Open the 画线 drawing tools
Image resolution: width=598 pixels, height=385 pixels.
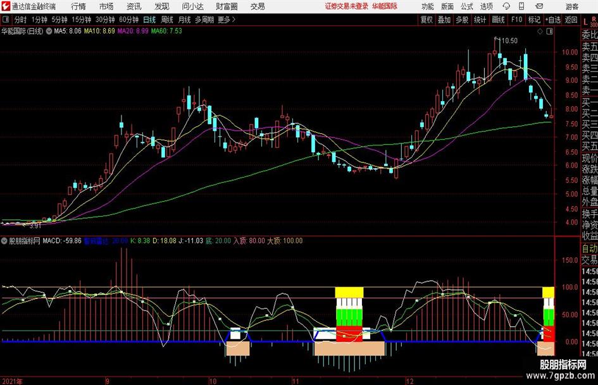click(498, 20)
